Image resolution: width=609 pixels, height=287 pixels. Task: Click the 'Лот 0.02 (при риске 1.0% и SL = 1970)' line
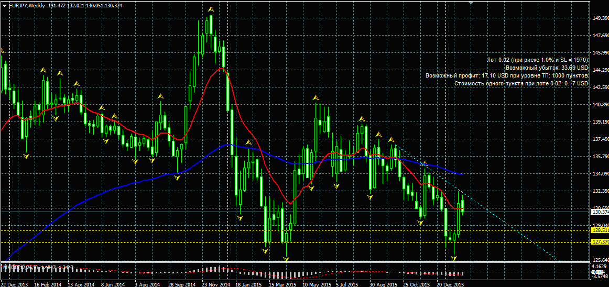point(538,60)
